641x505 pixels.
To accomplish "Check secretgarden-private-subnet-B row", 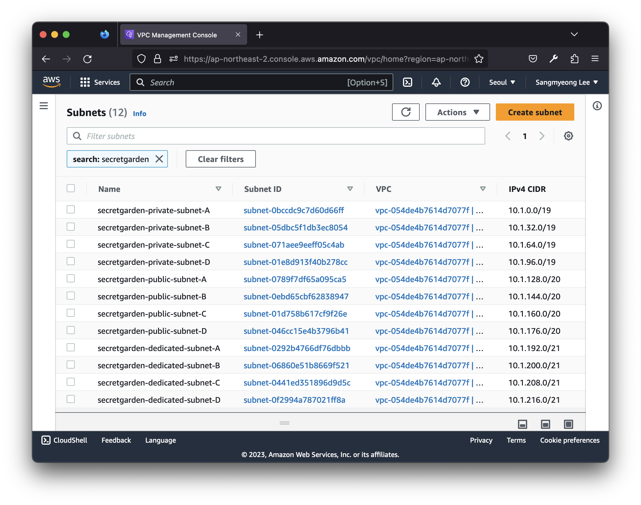I will (x=71, y=227).
